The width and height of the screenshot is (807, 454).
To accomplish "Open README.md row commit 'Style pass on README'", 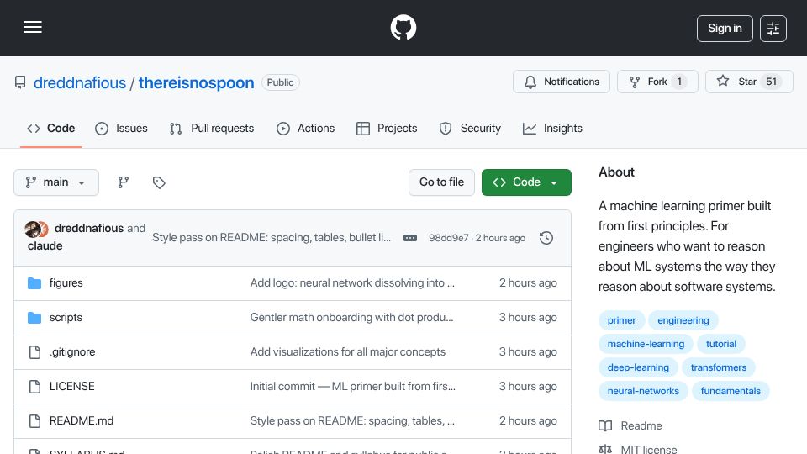I will [352, 421].
